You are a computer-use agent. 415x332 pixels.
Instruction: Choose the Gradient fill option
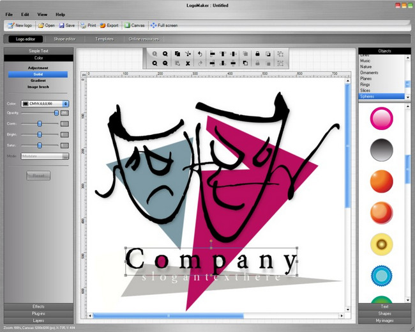[38, 81]
